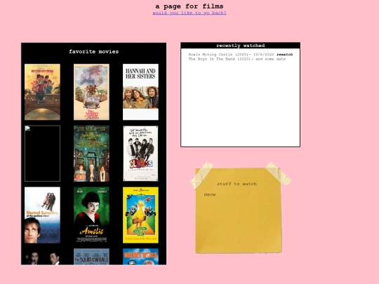Click the 'favorite movies' heading
379x284 pixels.
pos(94,51)
